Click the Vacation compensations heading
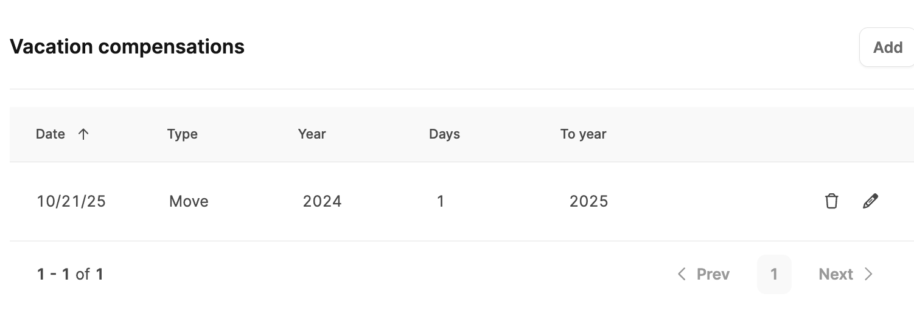This screenshot has width=914, height=327. point(127,47)
